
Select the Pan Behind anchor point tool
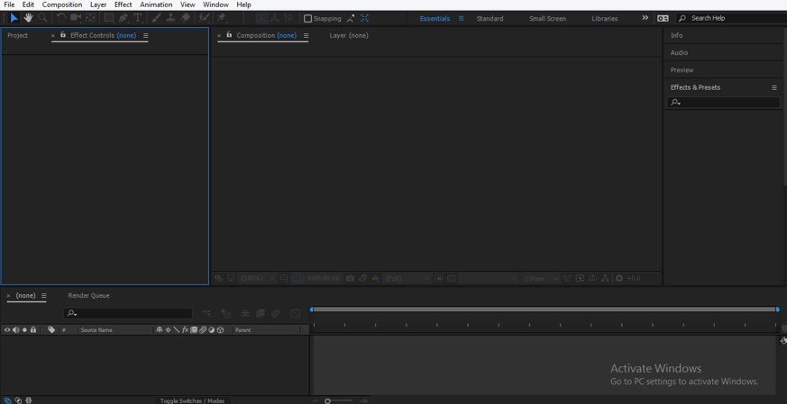pyautogui.click(x=90, y=18)
